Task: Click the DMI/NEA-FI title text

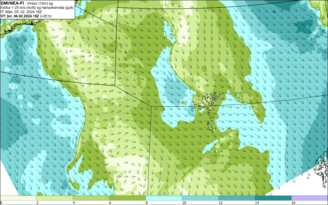Action: pos(12,3)
